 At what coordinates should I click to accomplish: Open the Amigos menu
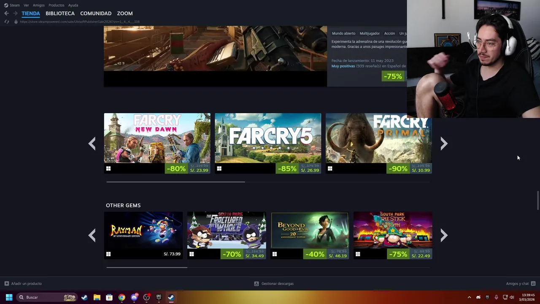click(39, 5)
